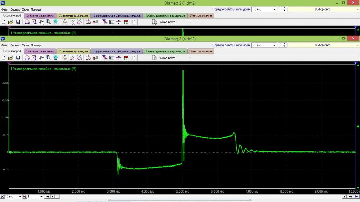Image resolution: width=360 pixels, height=202 pixels.
Task: Switch to Электропитание tab in 1.dm2
Action: pyautogui.click(x=201, y=15)
